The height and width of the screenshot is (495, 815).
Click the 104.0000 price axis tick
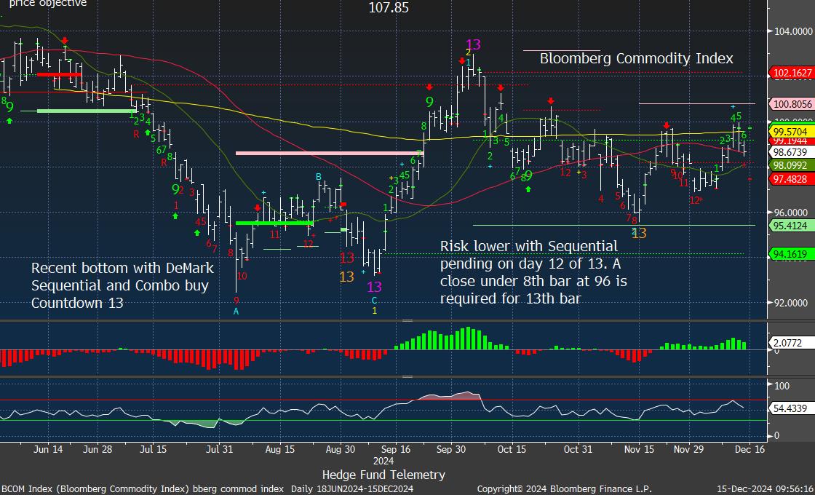tap(792, 31)
